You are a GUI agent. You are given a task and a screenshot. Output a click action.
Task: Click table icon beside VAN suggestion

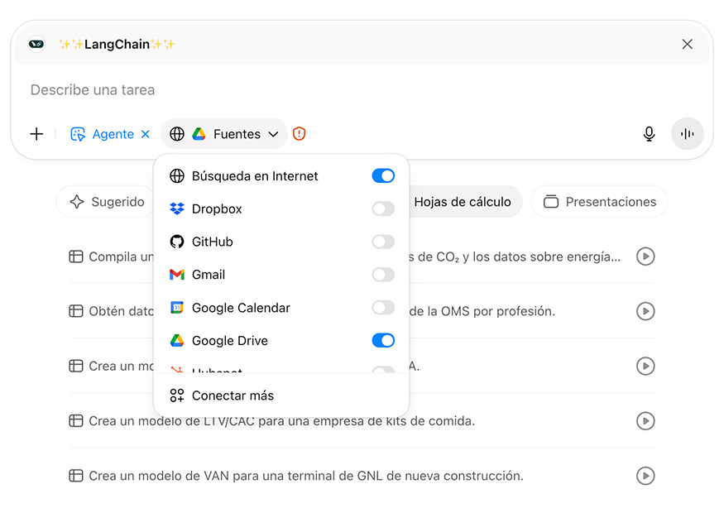[76, 476]
